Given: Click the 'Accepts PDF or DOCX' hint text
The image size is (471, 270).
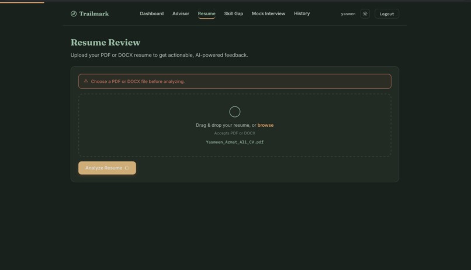Looking at the screenshot, I should click(234, 133).
